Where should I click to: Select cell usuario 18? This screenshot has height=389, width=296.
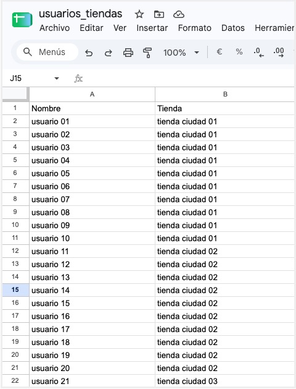point(92,342)
